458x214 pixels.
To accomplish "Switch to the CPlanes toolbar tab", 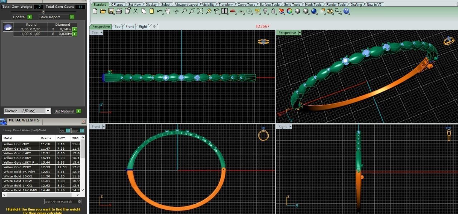I will click(117, 5).
